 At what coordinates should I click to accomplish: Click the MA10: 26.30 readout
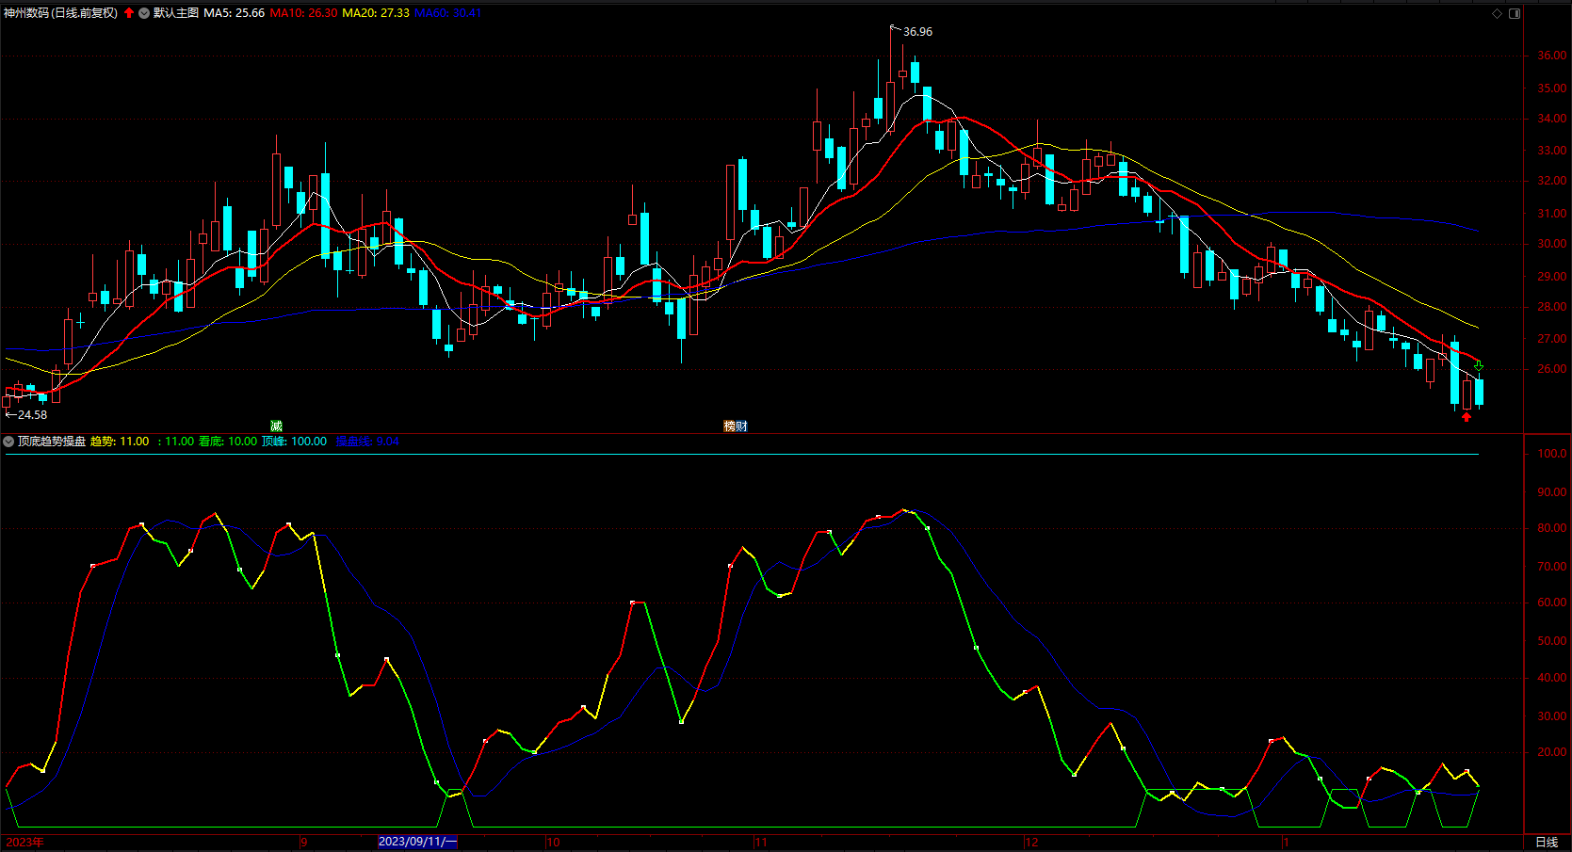303,13
